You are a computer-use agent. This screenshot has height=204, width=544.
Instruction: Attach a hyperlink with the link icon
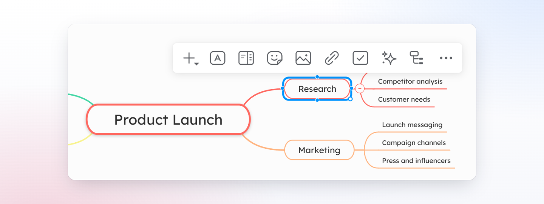pyautogui.click(x=332, y=58)
